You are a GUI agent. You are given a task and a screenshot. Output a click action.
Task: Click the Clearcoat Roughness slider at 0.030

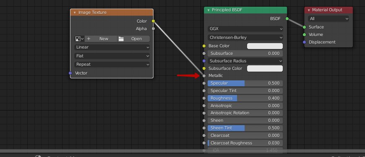tap(245, 143)
